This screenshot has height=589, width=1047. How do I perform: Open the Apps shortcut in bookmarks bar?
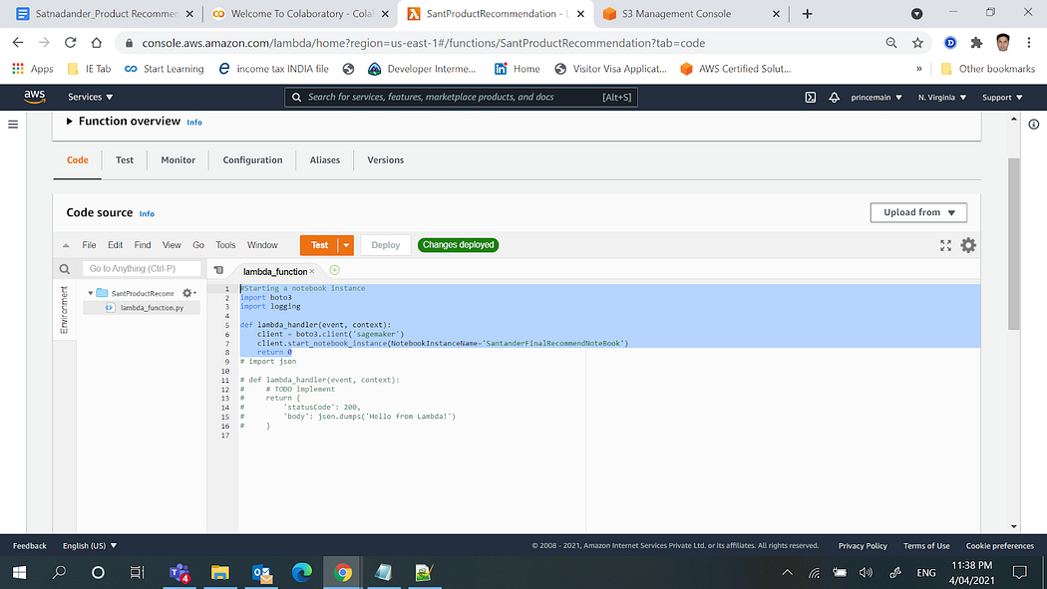33,69
